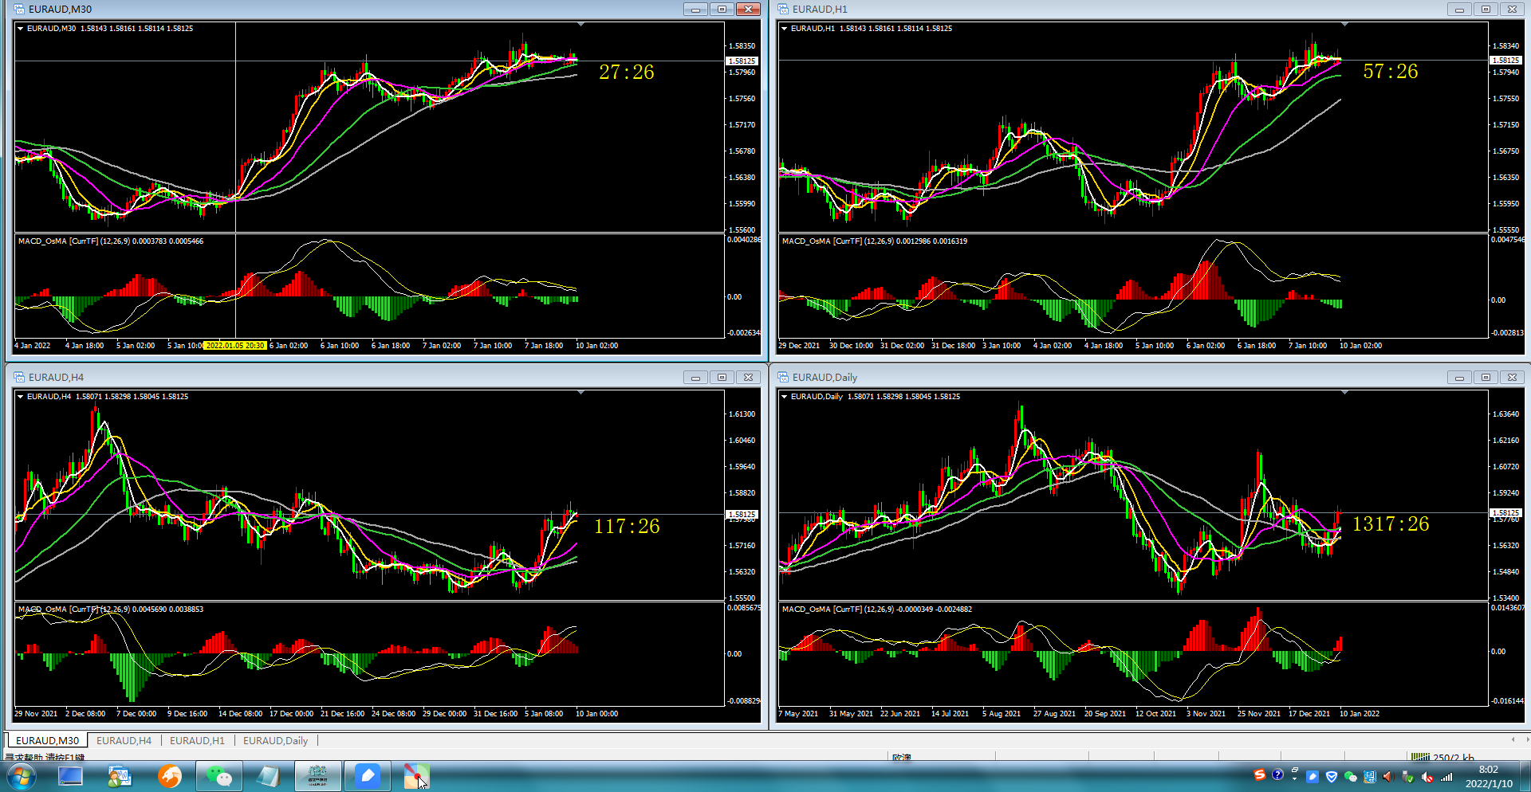Viewport: 1531px width, 792px height.
Task: Click the 1.58125 price label on H4 chart
Action: click(x=742, y=514)
